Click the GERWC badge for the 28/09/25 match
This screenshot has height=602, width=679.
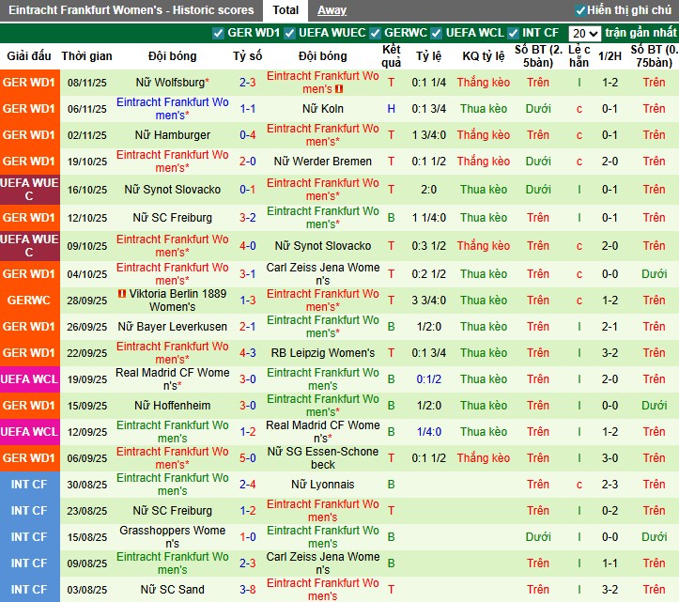tap(29, 301)
